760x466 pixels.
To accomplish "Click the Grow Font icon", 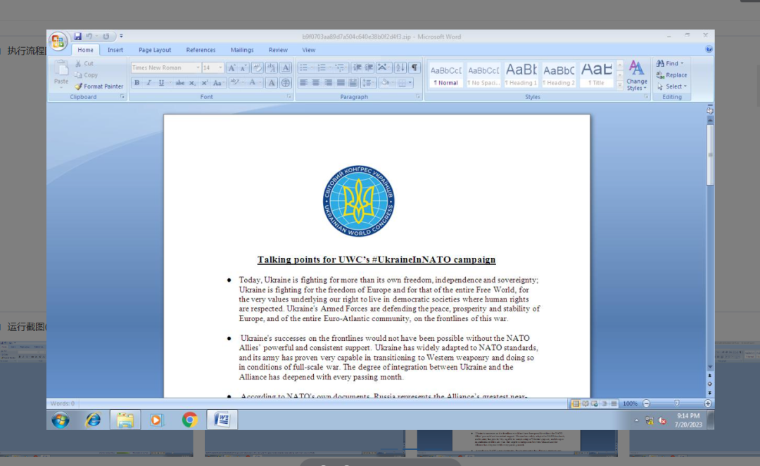I will click(232, 68).
